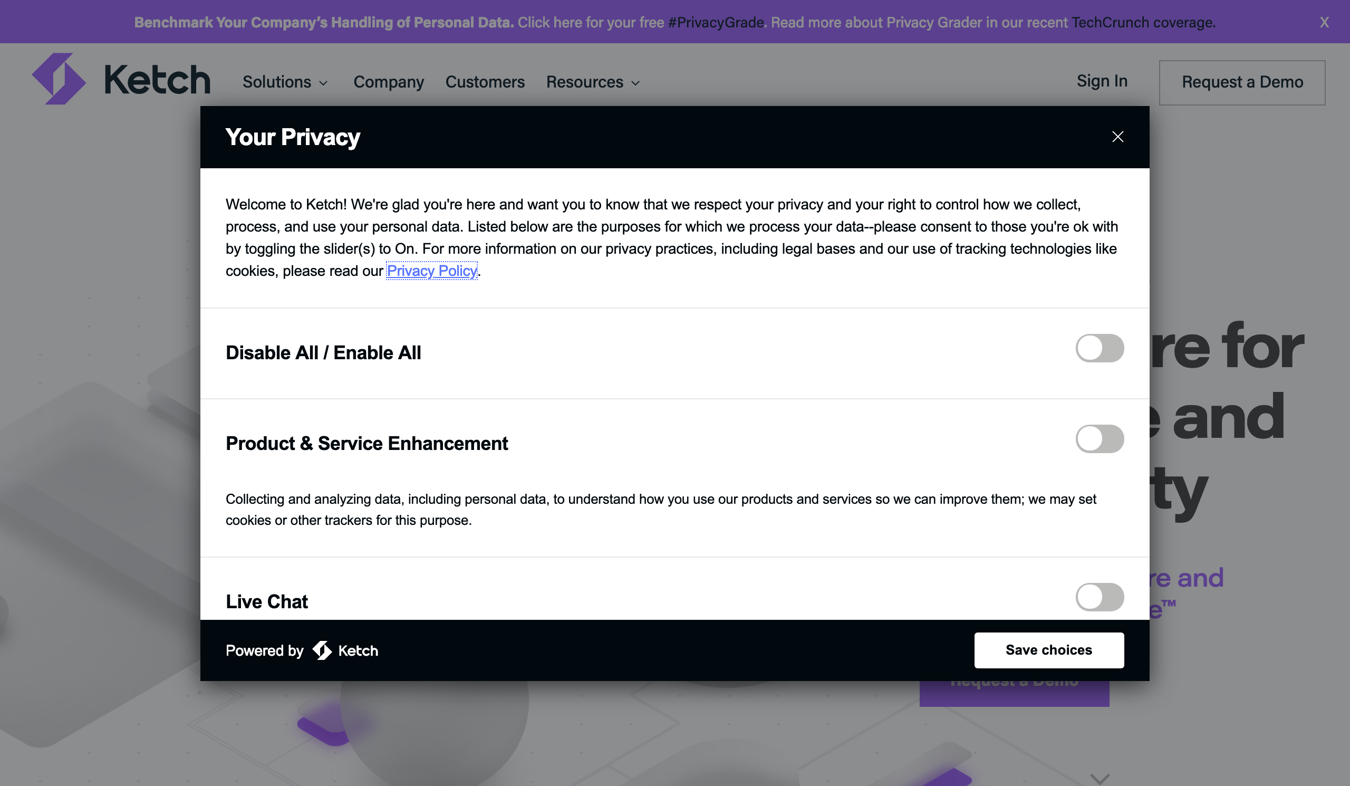Click the Sign In link
This screenshot has width=1350, height=786.
[1102, 81]
